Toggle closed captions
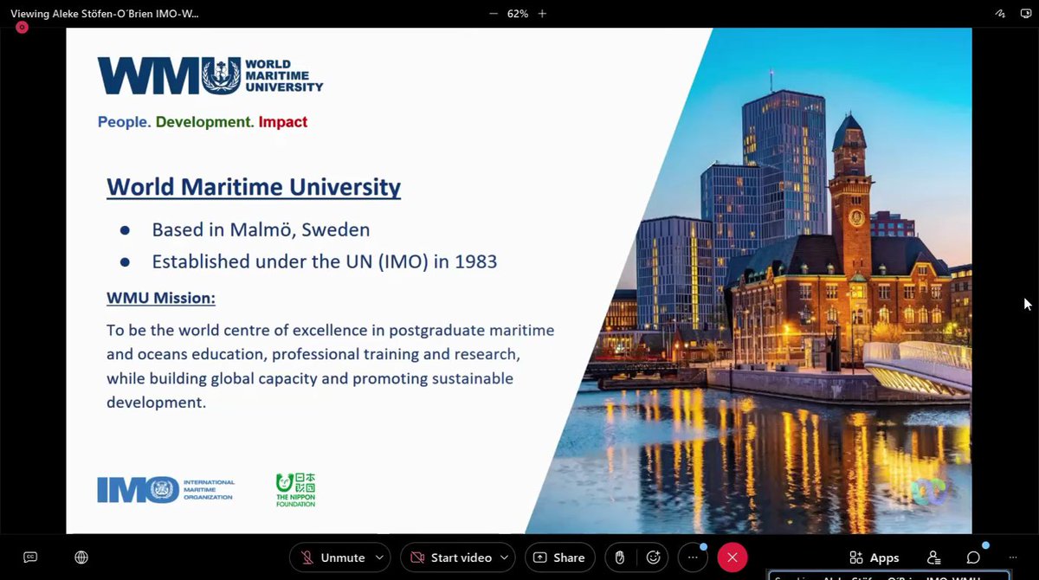The height and width of the screenshot is (580, 1039). click(x=30, y=557)
